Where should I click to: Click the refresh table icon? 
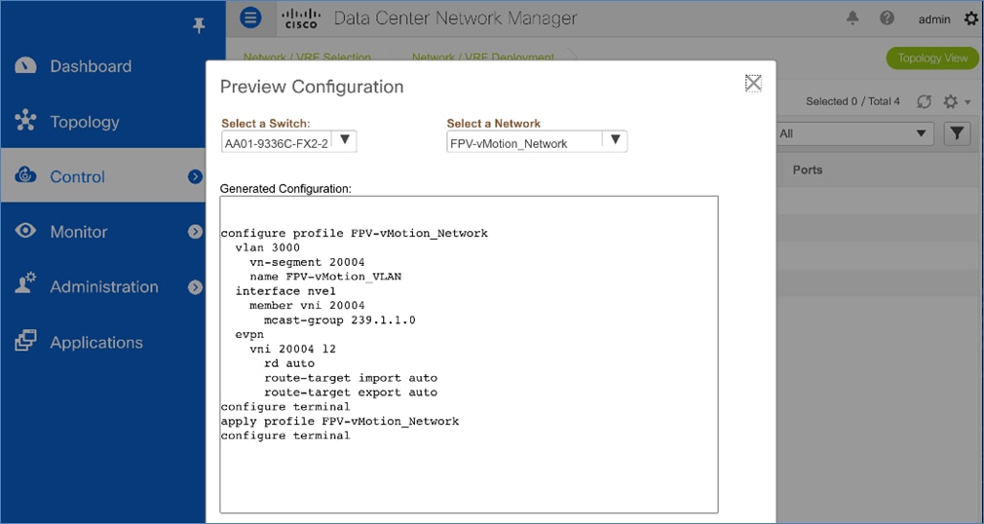[x=924, y=101]
